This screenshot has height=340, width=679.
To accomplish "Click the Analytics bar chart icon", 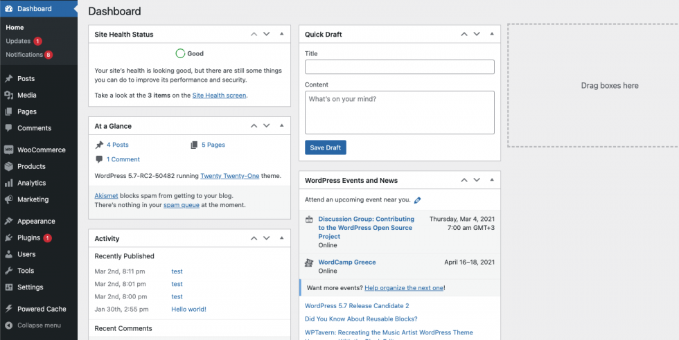I will pos(9,183).
